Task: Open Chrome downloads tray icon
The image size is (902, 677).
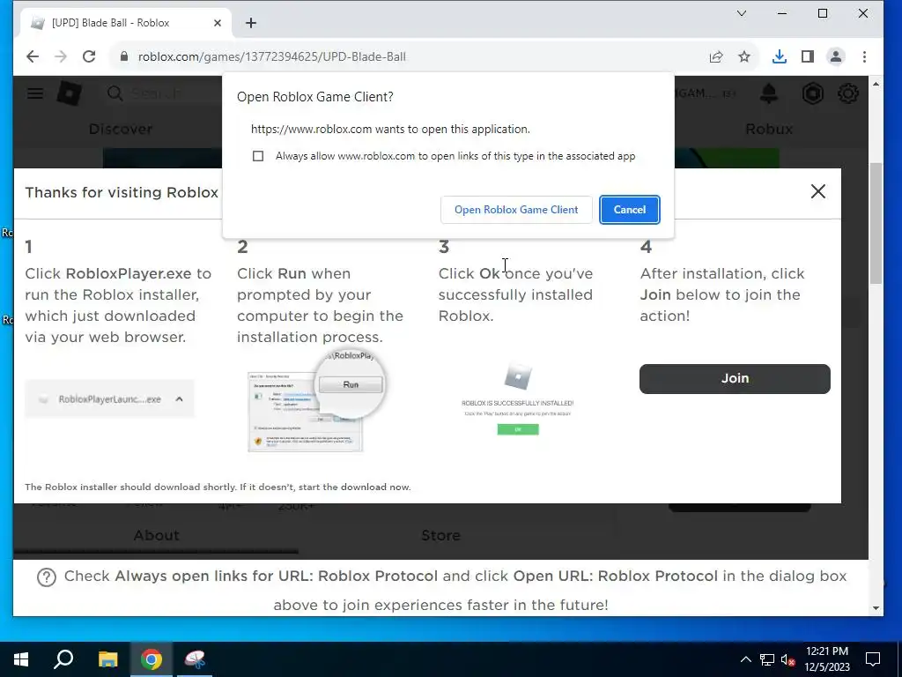Action: click(779, 56)
